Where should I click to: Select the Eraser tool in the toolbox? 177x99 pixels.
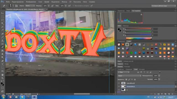coord(2,47)
